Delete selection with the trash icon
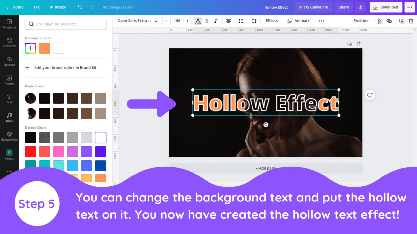Screen dimensions: 417x234 pos(410,21)
